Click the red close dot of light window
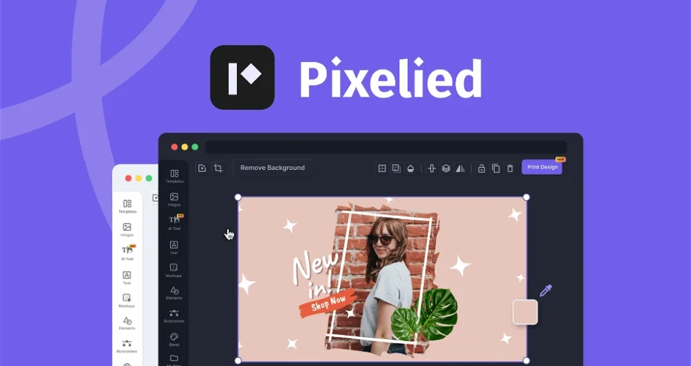Screen dimensions: 691x366 coord(129,178)
